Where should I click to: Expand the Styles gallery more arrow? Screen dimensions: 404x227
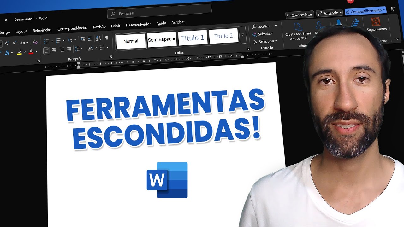(x=242, y=35)
